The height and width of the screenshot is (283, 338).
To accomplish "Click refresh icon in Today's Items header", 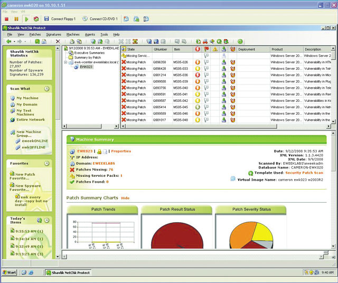I will pos(39,220).
